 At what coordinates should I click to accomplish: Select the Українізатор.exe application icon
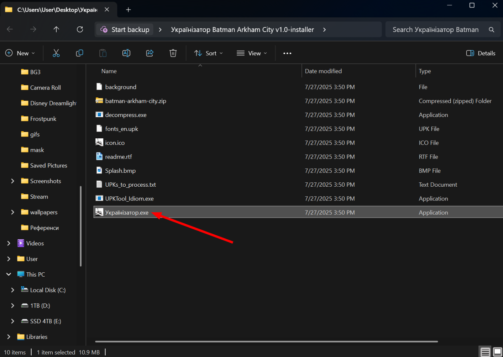click(x=99, y=212)
